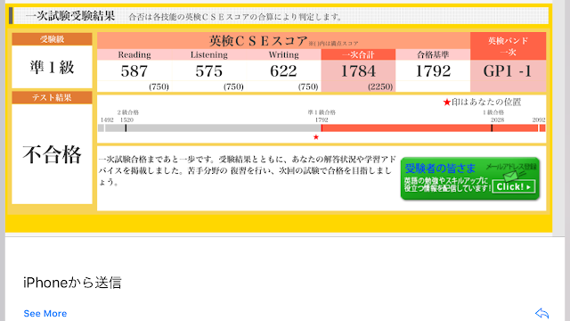Click the ★印はあなたの位置 legend
This screenshot has width=570, height=321.
point(482,102)
